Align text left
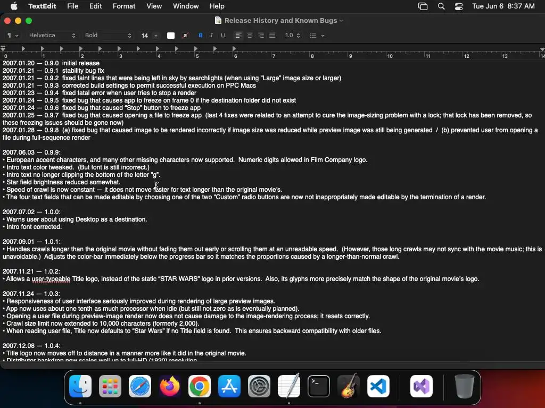Screen dimensions: 545x408 [238, 36]
